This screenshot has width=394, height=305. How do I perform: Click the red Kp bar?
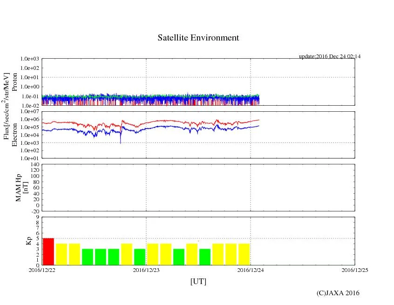48,251
